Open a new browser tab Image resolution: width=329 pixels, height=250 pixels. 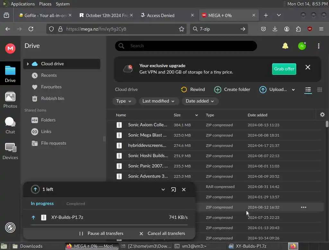(266, 15)
